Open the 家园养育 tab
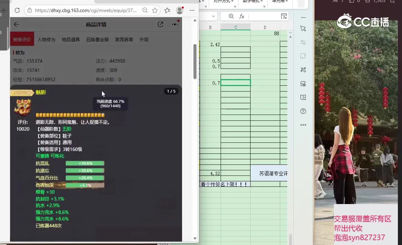Screen dimensions: 402x245 click(124, 40)
